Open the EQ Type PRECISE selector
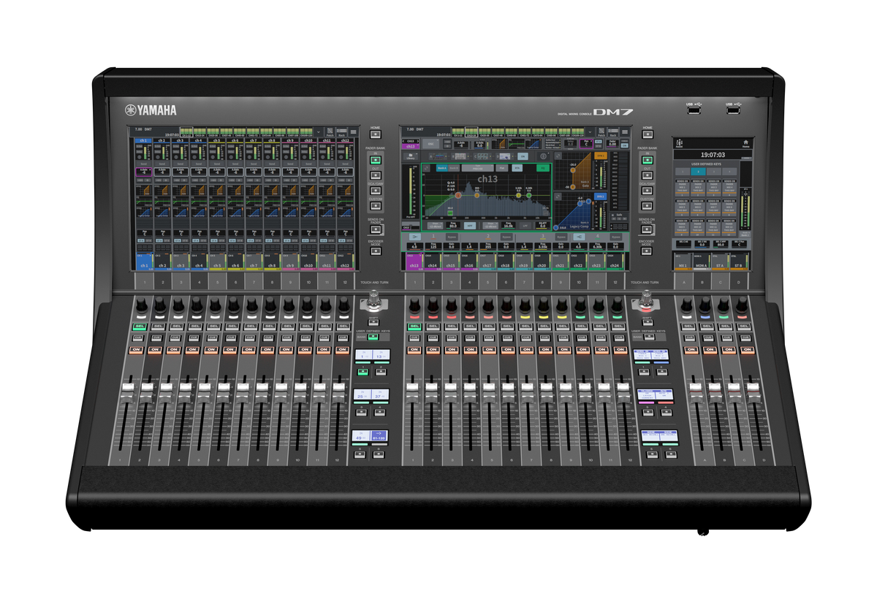Screen dimensions: 877x599 pyautogui.click(x=478, y=168)
